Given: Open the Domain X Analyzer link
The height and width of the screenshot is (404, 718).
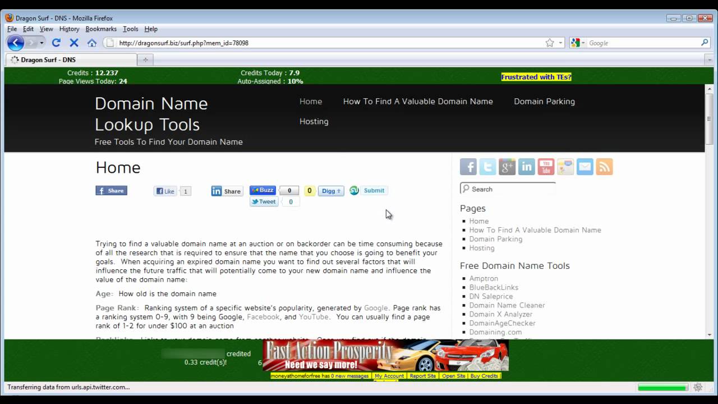Looking at the screenshot, I should (501, 314).
